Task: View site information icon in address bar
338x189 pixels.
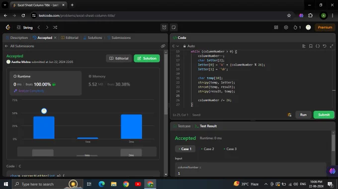Action: point(34,15)
